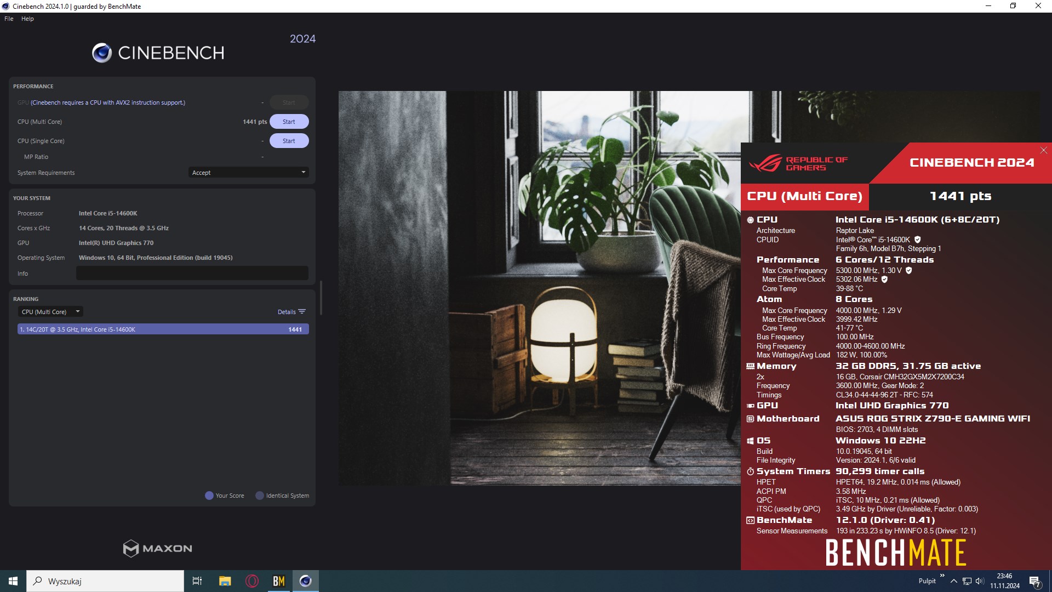Click the 14 Cores, 20 Threads value
The width and height of the screenshot is (1052, 592).
pos(124,228)
